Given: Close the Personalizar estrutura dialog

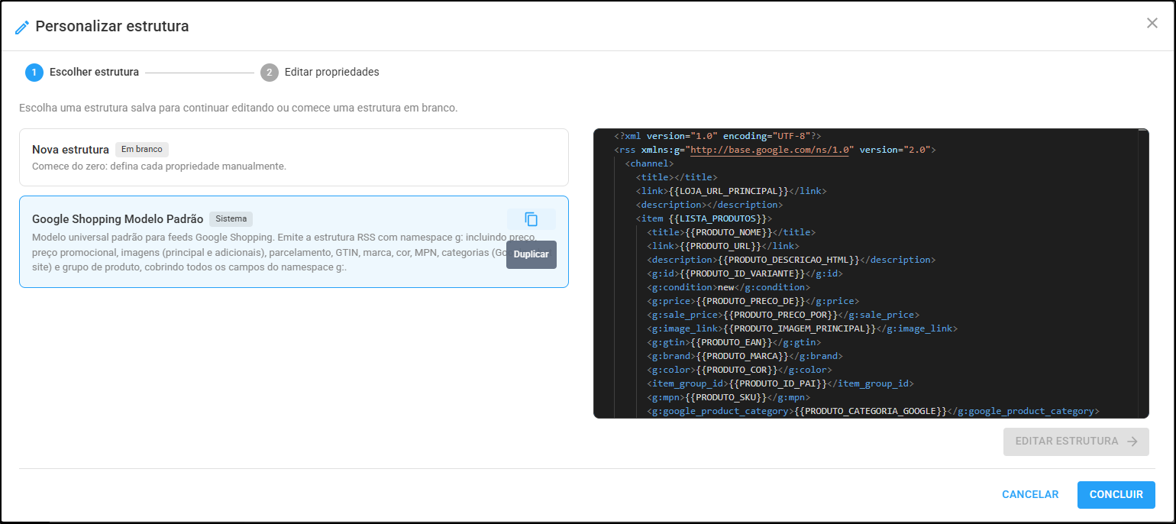Looking at the screenshot, I should click(x=1152, y=23).
